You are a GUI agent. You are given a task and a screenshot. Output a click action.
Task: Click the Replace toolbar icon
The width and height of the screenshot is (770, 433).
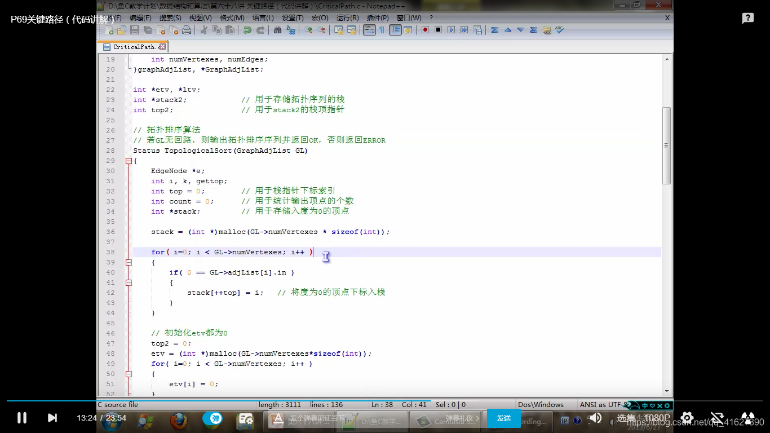pyautogui.click(x=291, y=30)
